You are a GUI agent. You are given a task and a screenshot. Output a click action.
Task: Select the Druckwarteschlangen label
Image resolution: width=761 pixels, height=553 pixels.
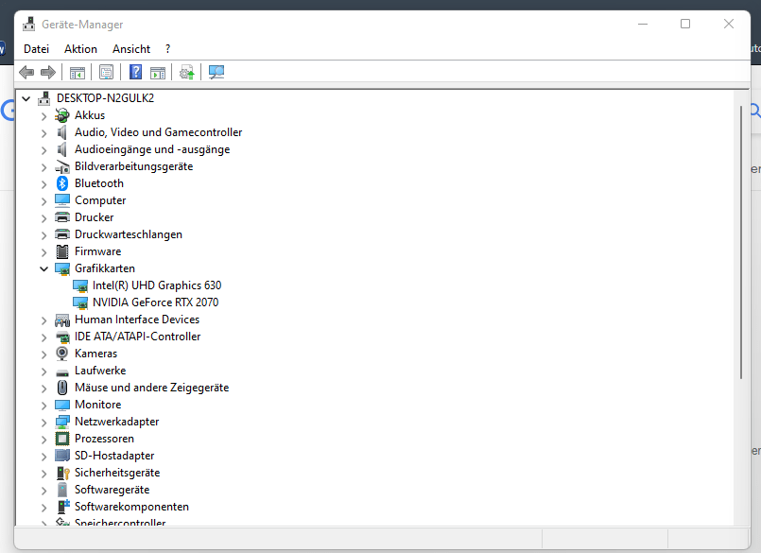pos(129,234)
